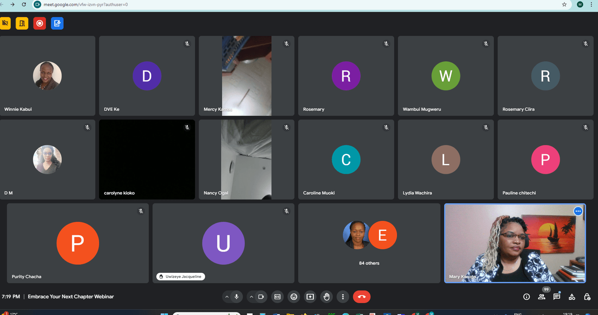The width and height of the screenshot is (598, 315).
Task: Click the brown L avatar of Lydia Wachira
Action: click(x=446, y=159)
